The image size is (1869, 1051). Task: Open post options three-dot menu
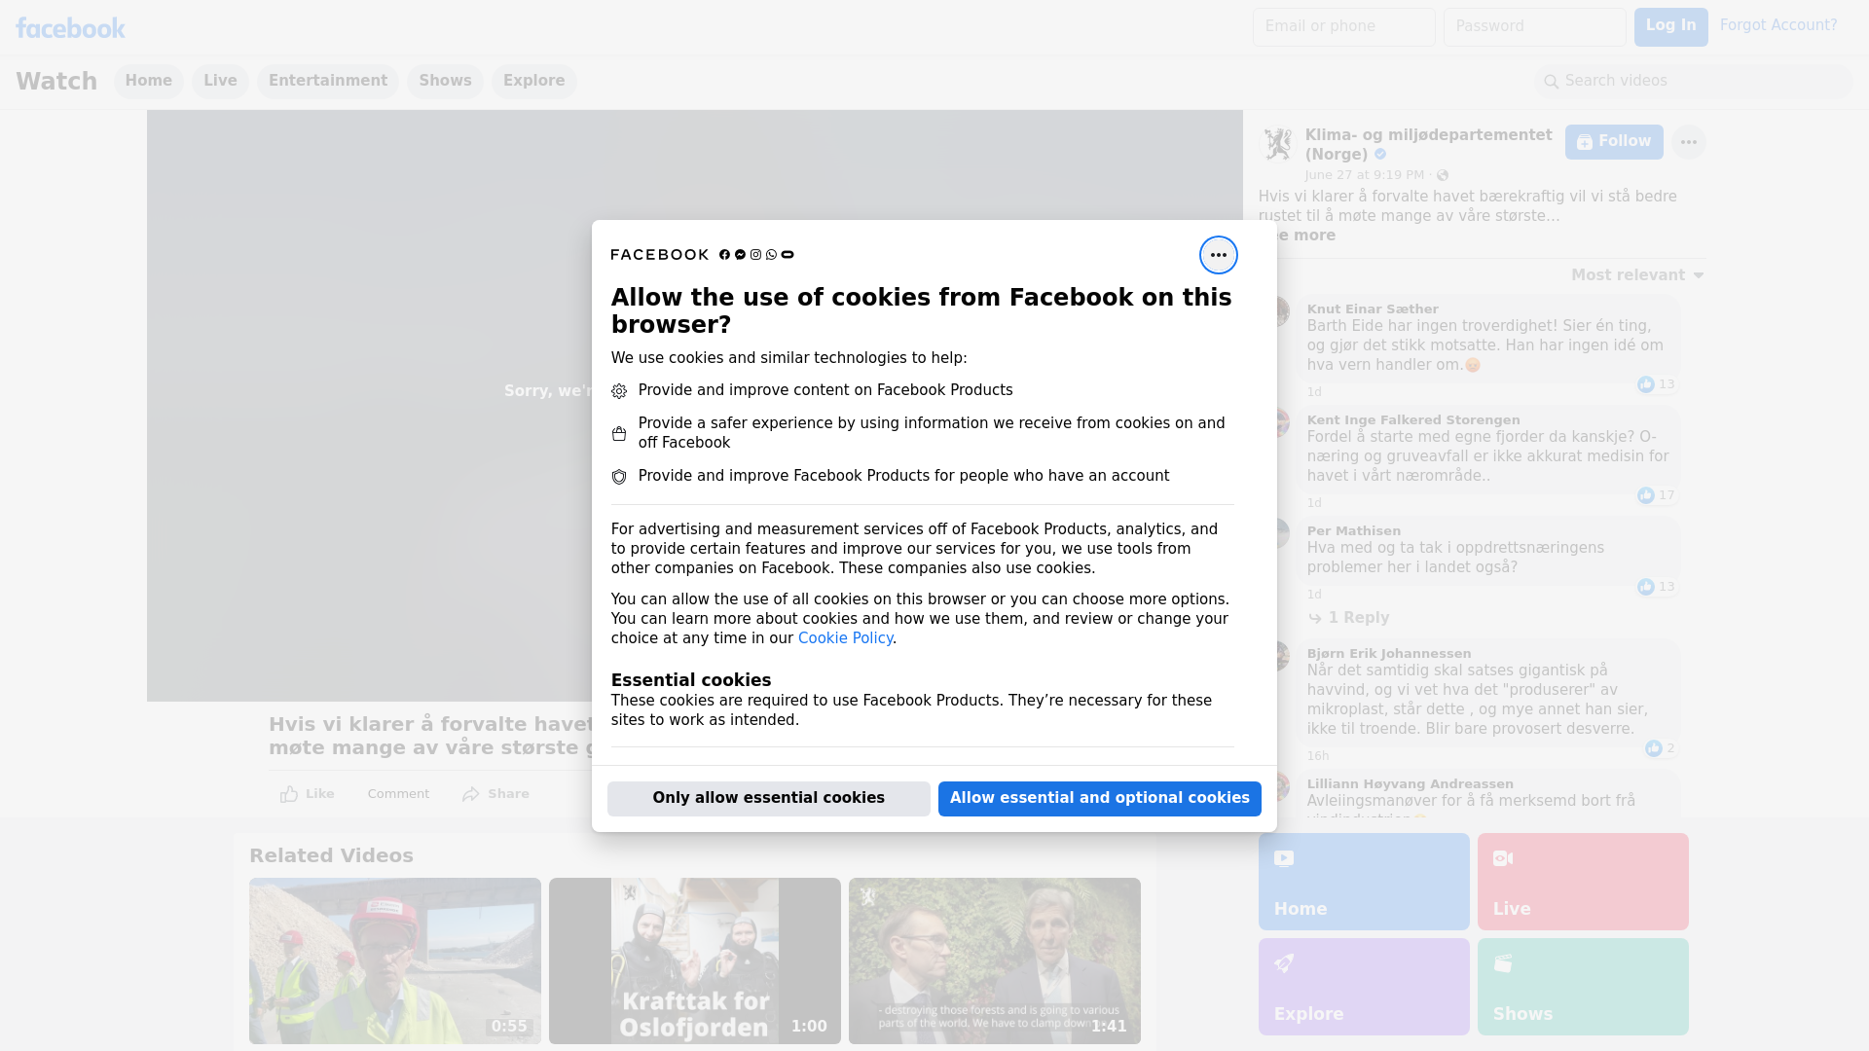tap(1688, 142)
